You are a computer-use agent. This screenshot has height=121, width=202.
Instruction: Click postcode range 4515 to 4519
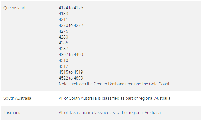(71, 72)
